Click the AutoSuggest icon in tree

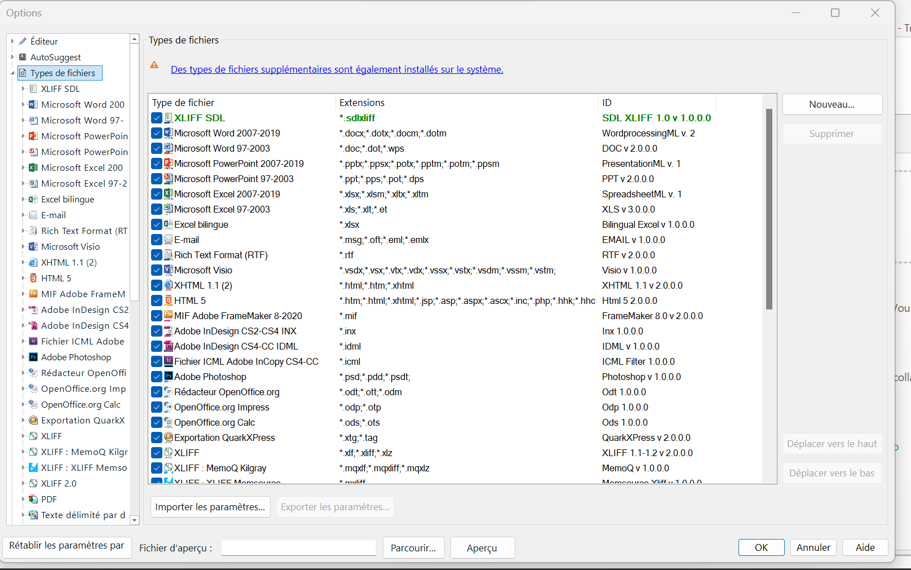[x=23, y=57]
